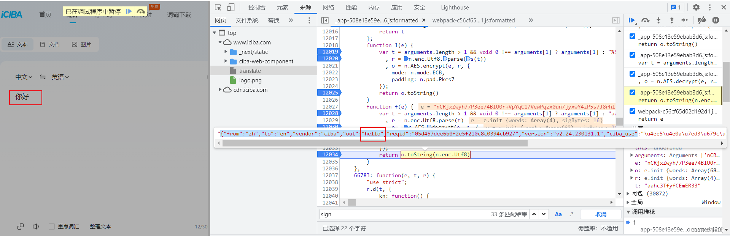This screenshot has width=730, height=236.
Task: Collapse the top frame tree node
Action: click(x=215, y=33)
